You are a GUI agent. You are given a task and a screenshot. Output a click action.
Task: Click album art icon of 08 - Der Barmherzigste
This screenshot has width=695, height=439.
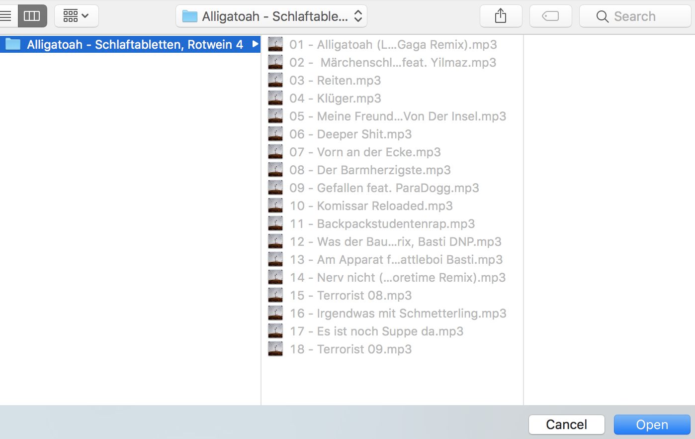pos(275,170)
